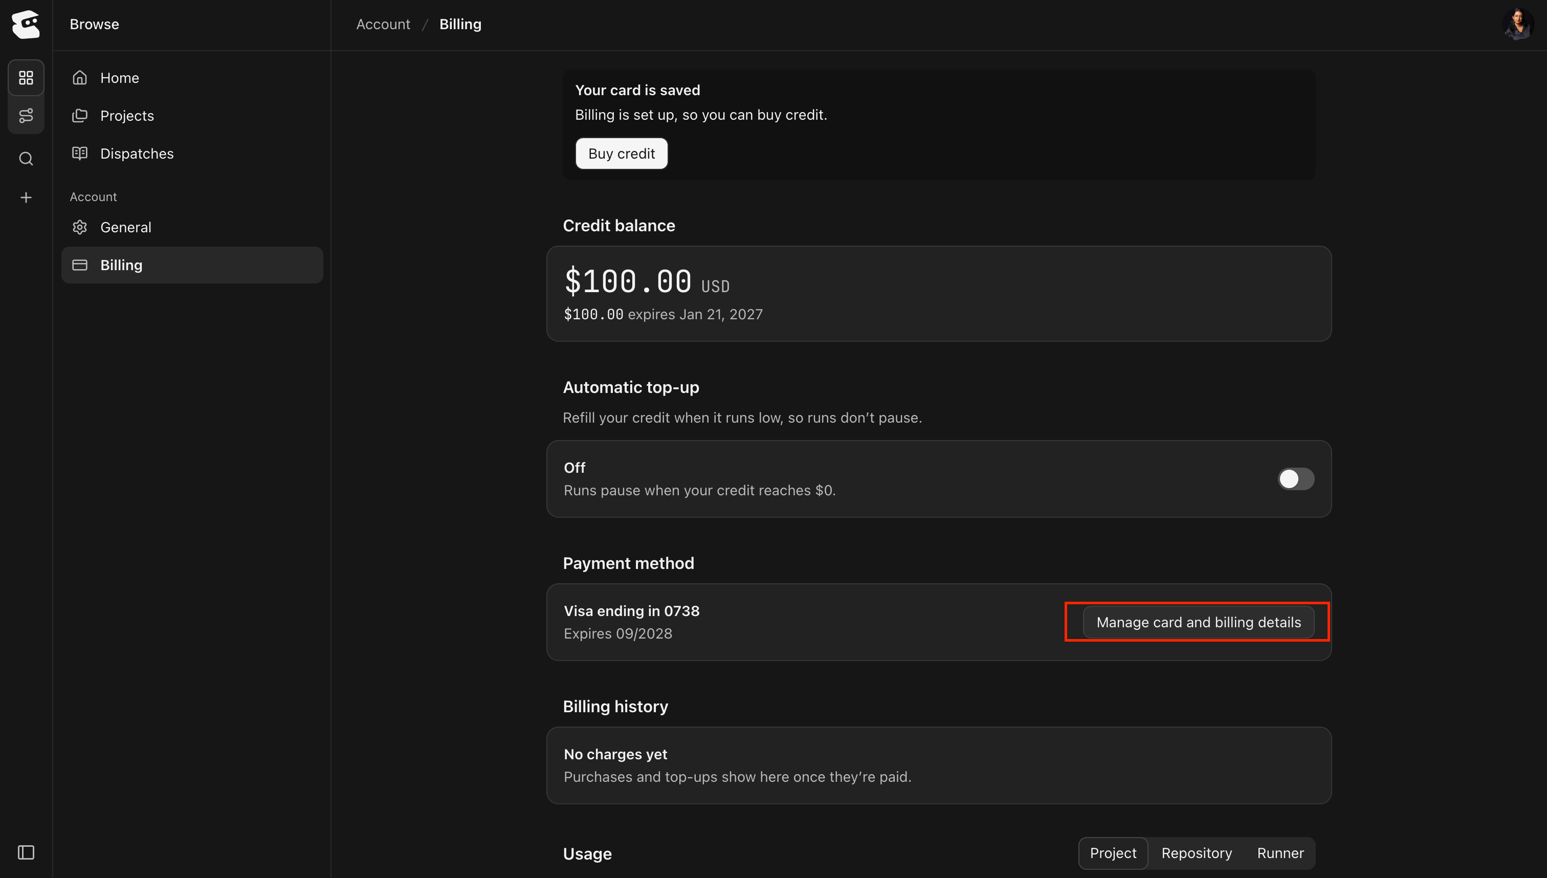Open search via magnifier icon
The height and width of the screenshot is (878, 1547).
point(26,159)
